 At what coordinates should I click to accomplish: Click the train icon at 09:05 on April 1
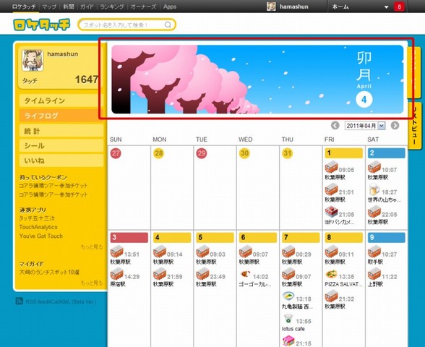click(x=331, y=167)
